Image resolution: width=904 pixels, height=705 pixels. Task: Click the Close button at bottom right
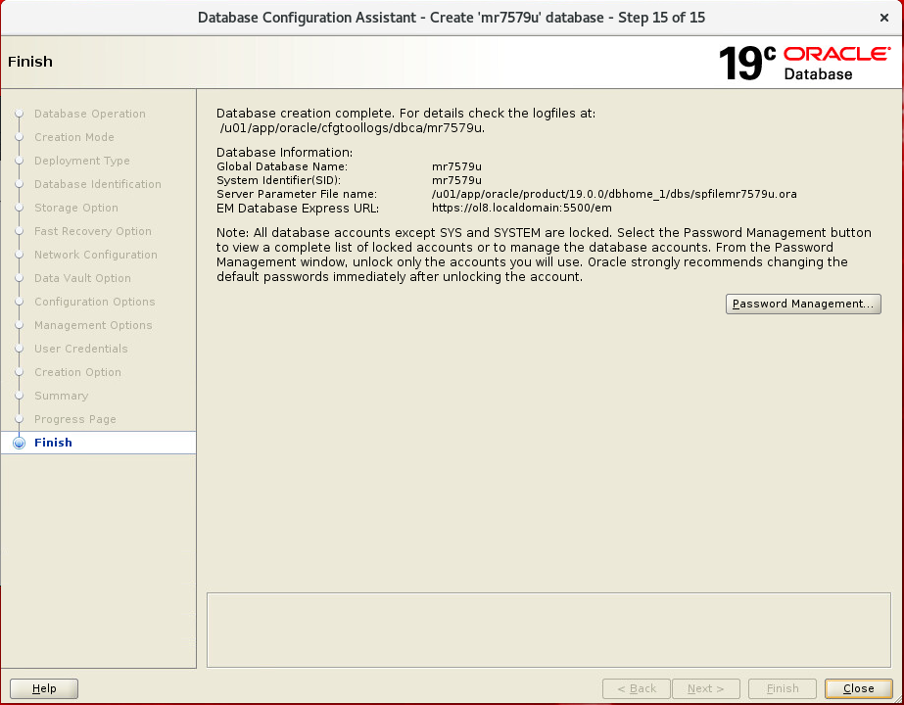[x=858, y=688]
